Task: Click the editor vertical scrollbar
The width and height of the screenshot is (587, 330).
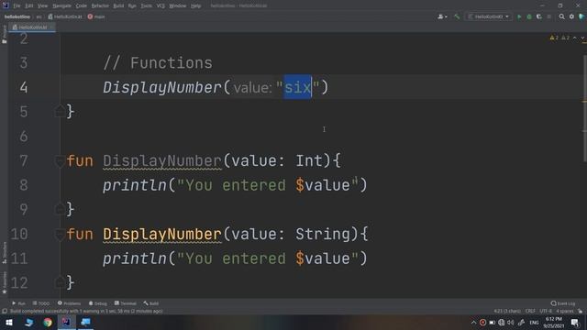Action: click(x=584, y=108)
